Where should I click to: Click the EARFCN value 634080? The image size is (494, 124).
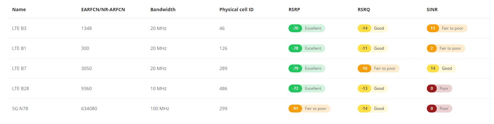[x=89, y=109]
